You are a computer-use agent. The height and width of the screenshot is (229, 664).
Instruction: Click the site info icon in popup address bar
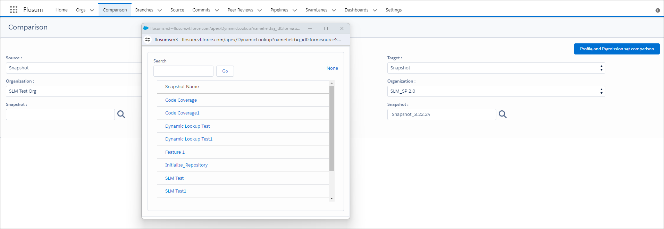click(x=148, y=40)
